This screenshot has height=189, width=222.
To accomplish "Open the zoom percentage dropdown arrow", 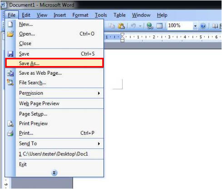I will tap(195, 26).
